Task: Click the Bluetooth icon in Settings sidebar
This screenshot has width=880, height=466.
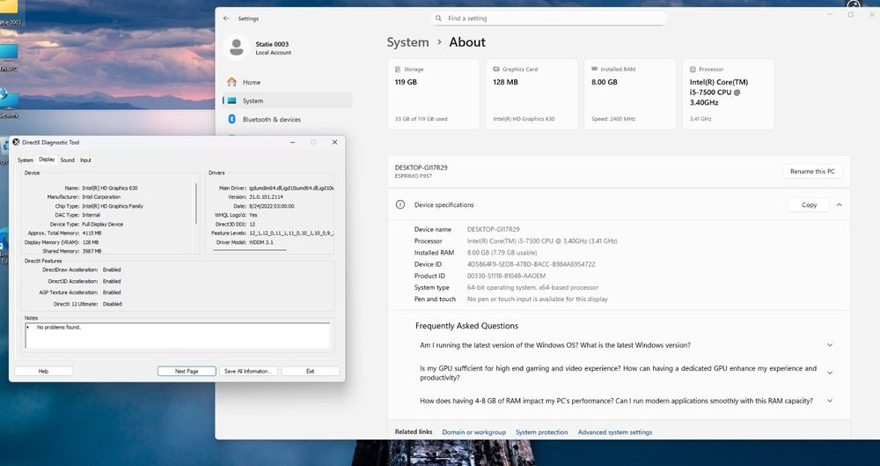Action: (231, 119)
